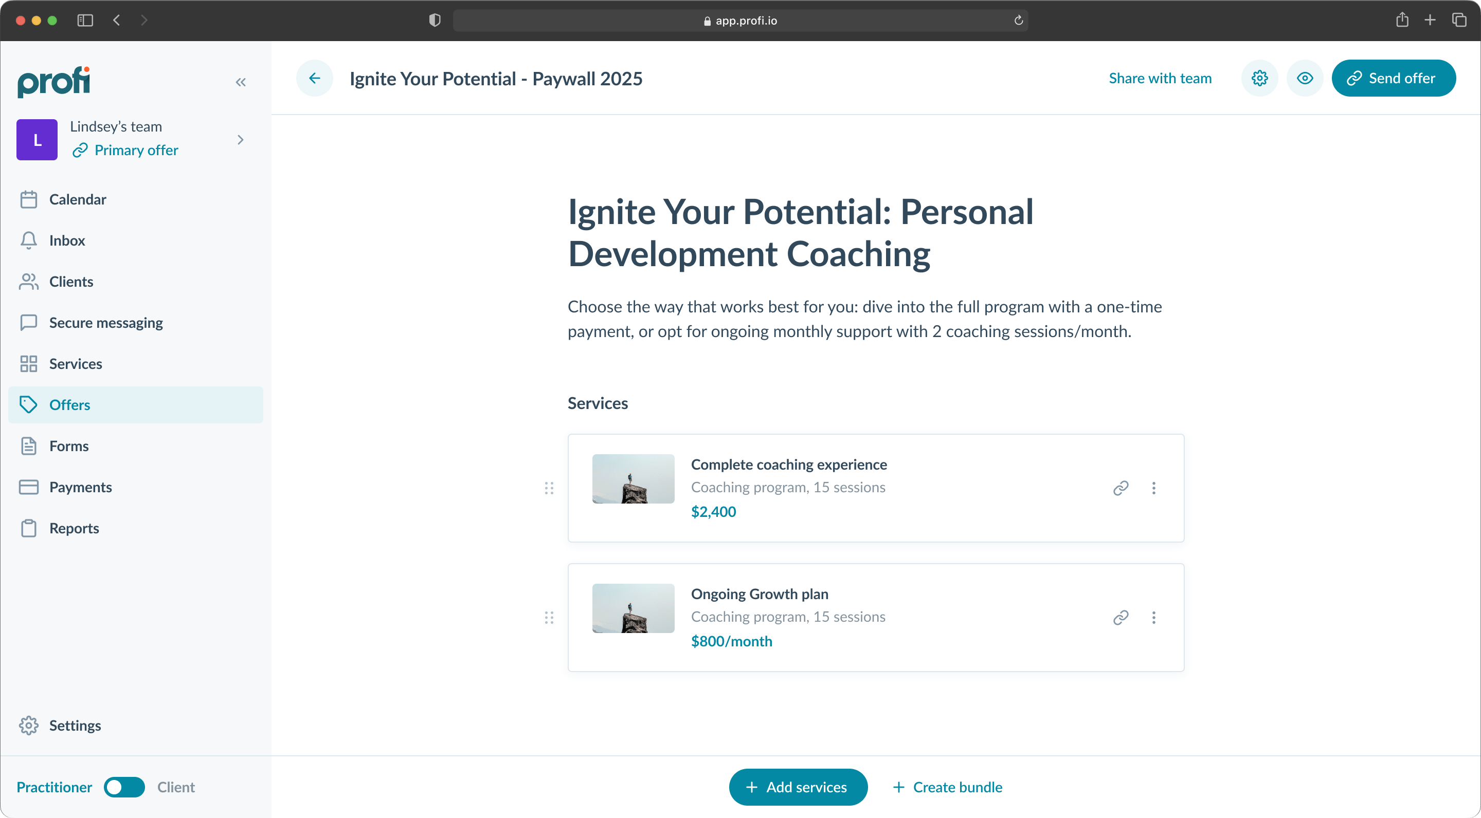Click Safari reload page icon

[1018, 21]
